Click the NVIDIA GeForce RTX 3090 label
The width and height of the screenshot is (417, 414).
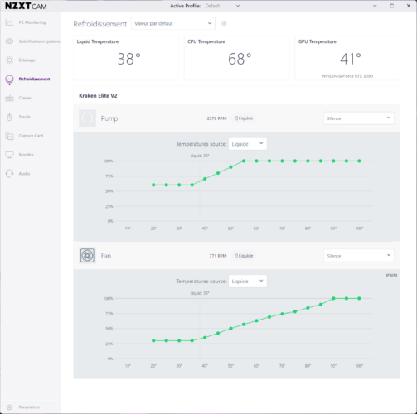coord(347,76)
